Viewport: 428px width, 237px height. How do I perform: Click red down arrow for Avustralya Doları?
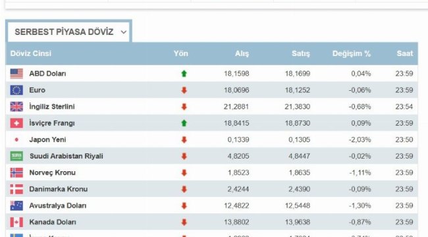[x=184, y=205]
